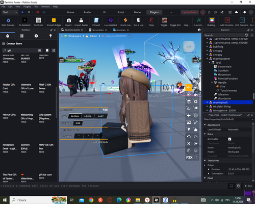This screenshot has height=204, width=255.
Task: Set F3X move axes to Local
Action: point(88,116)
